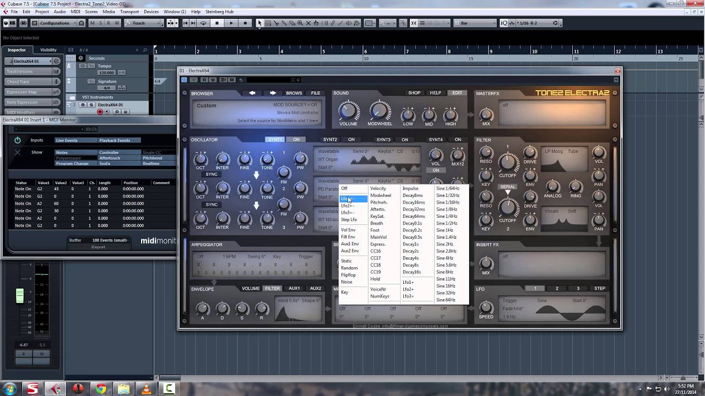Click the Tempo 120.000 value field
This screenshot has width=705, height=396.
pyautogui.click(x=106, y=73)
